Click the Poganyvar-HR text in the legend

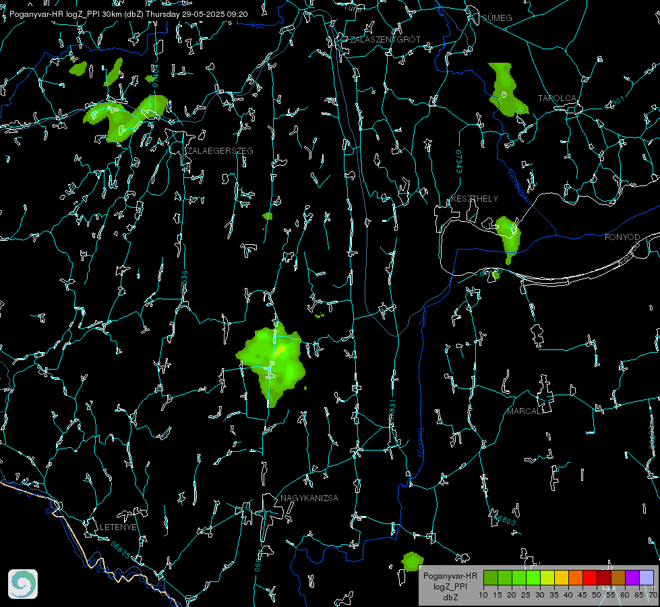pos(450,576)
